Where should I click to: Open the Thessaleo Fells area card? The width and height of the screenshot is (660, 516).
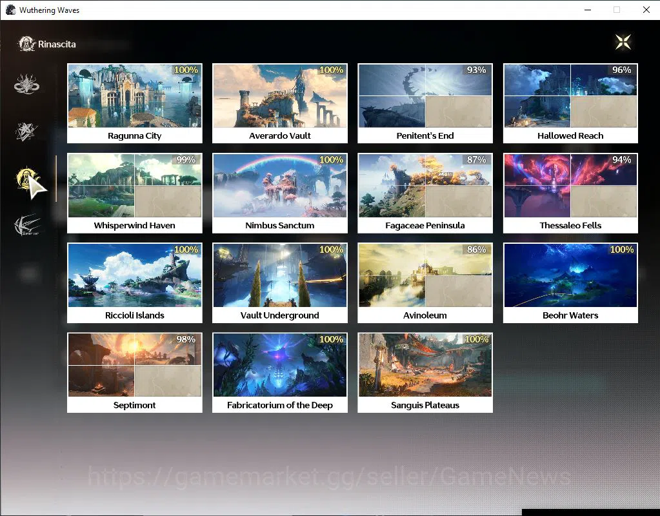click(570, 193)
